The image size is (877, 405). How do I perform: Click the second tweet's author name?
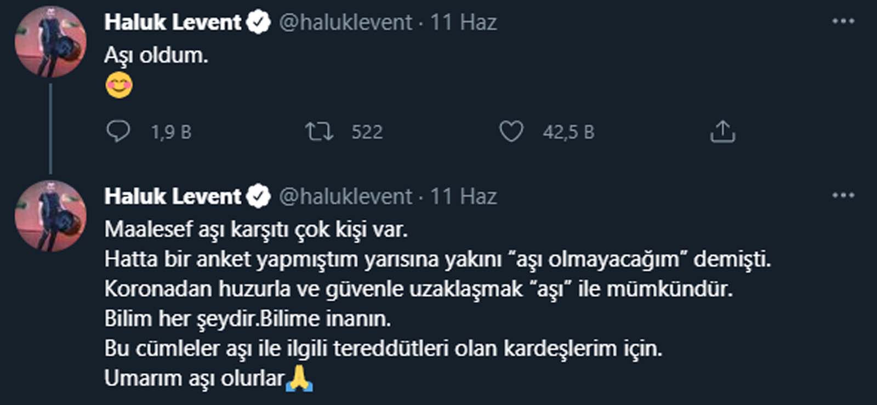[x=173, y=196]
